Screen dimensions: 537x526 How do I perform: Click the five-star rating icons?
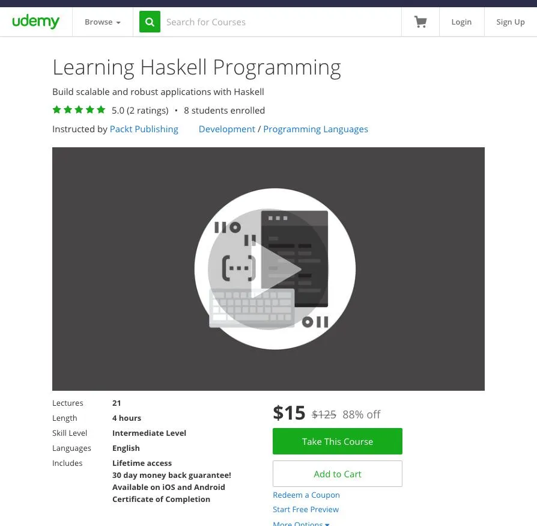point(79,110)
